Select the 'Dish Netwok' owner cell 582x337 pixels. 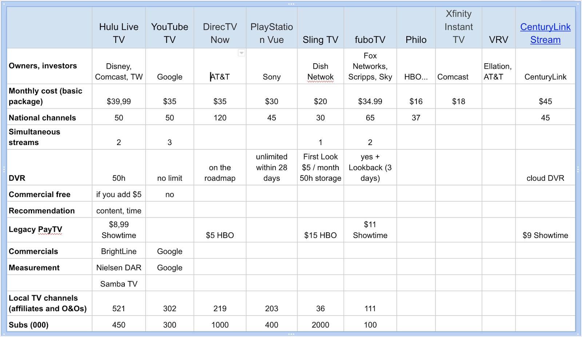click(320, 66)
